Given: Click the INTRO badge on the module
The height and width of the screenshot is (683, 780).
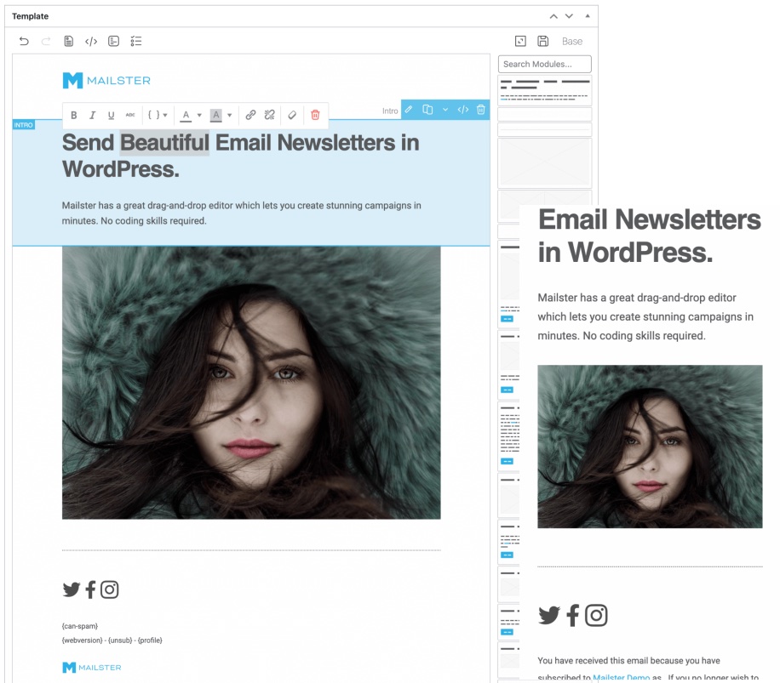Looking at the screenshot, I should [23, 125].
